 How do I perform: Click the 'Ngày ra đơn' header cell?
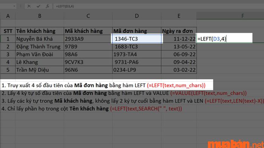click(x=179, y=31)
